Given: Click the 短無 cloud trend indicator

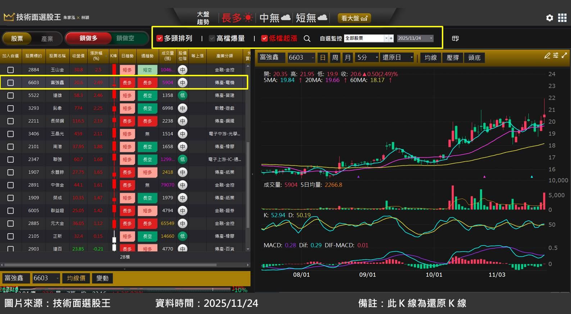Looking at the screenshot, I should tap(311, 18).
